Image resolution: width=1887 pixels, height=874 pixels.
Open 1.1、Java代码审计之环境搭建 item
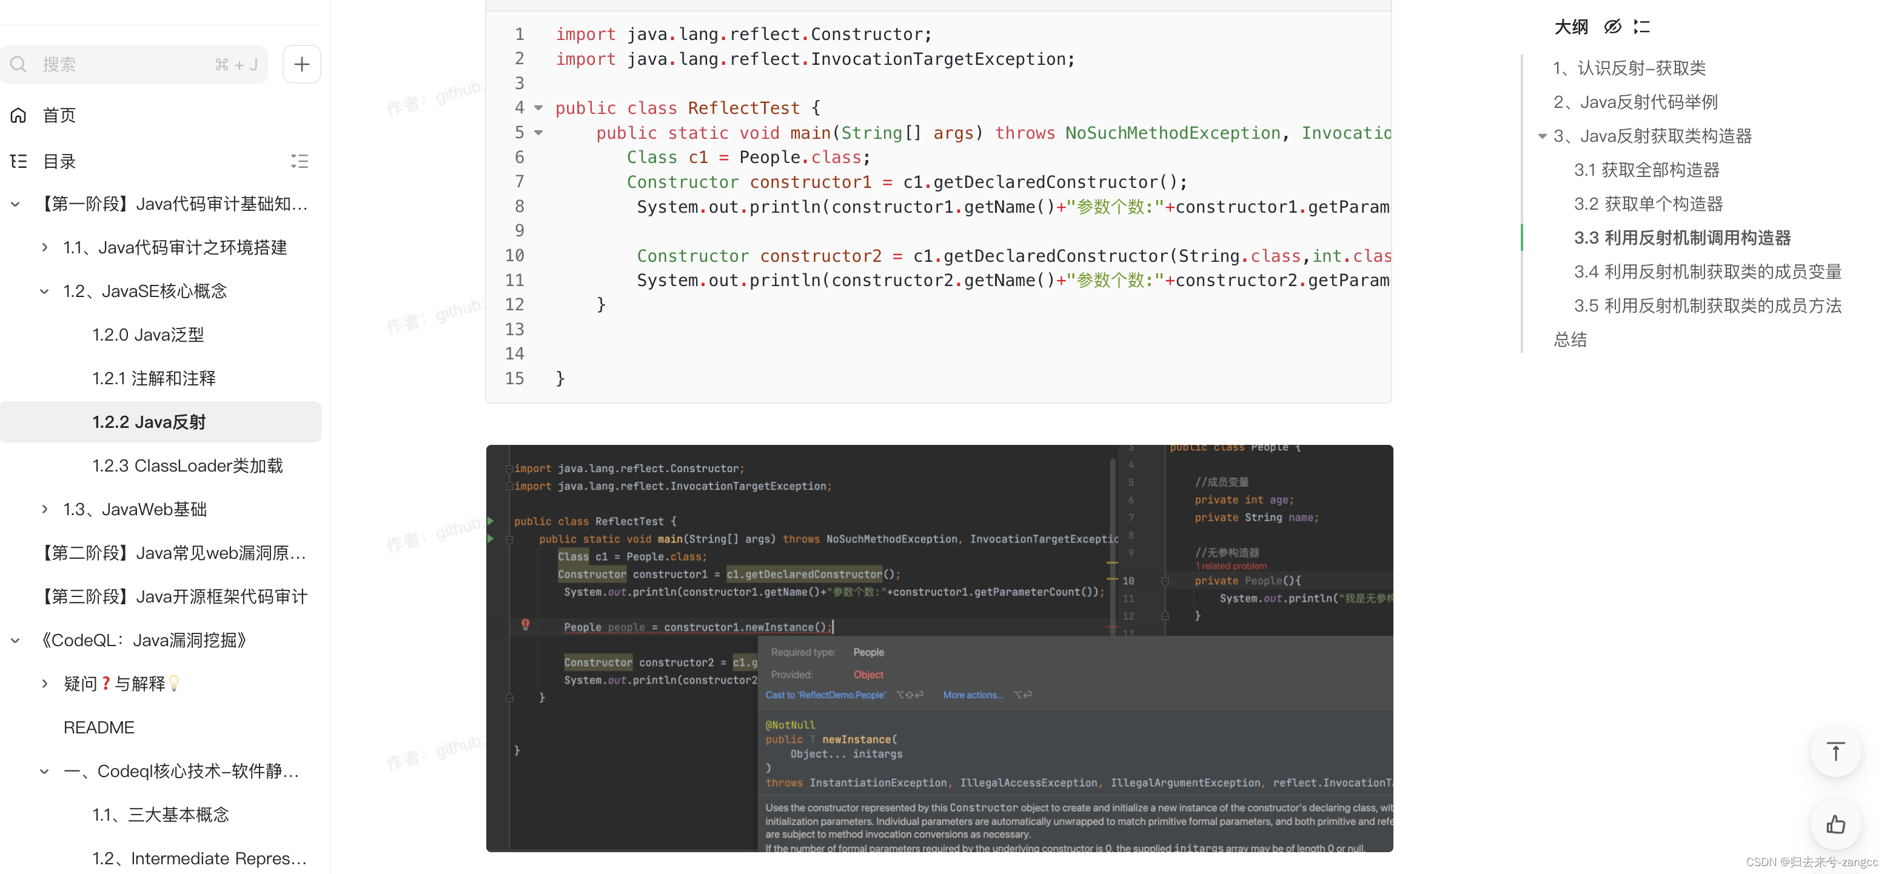[175, 247]
